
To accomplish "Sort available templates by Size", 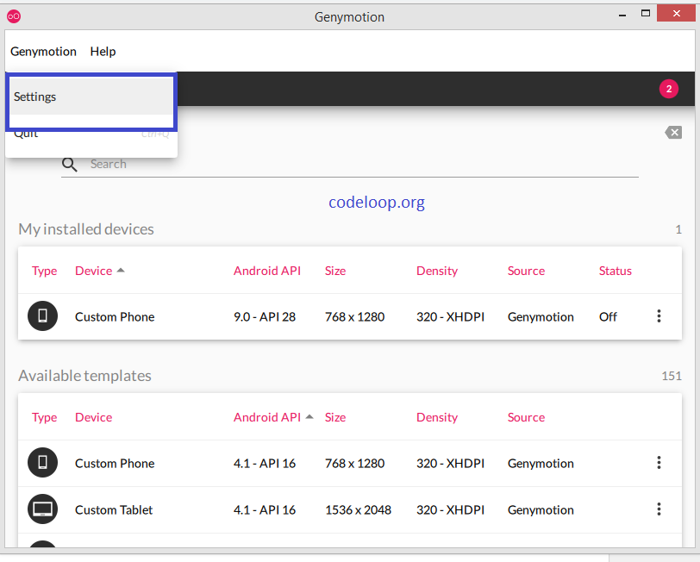I will (335, 417).
